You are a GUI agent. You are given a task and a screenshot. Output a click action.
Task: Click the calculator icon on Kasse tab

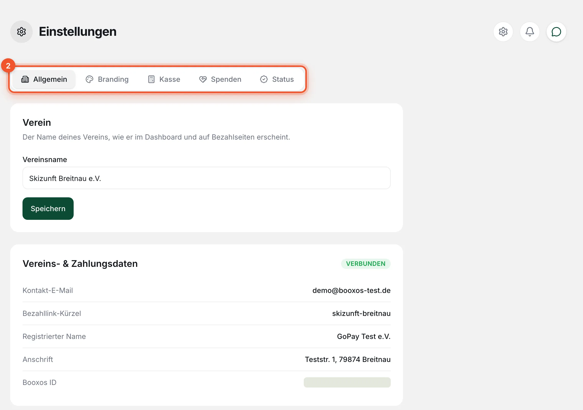coord(151,79)
